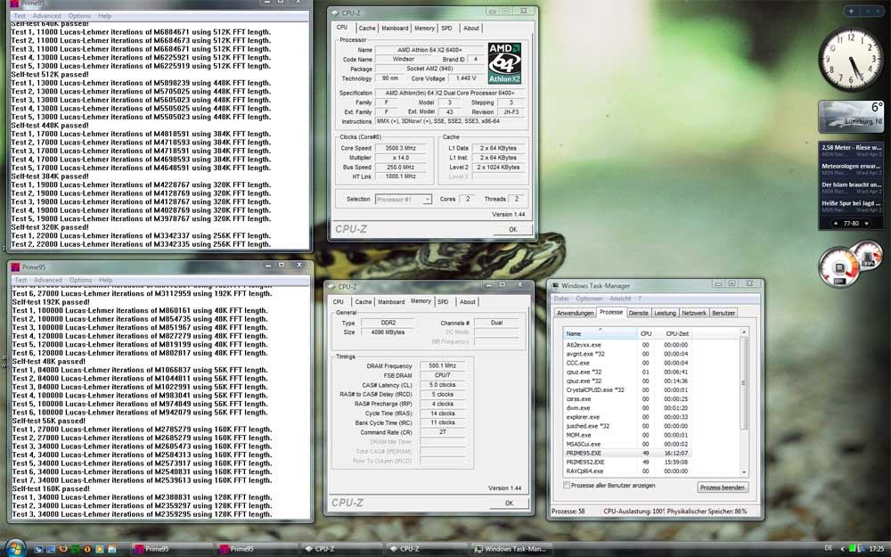Click the 'Prozess beenden' button
This screenshot has width=891, height=557.
click(723, 487)
